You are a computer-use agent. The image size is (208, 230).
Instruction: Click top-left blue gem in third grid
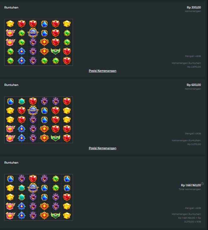pyautogui.click(x=10, y=179)
